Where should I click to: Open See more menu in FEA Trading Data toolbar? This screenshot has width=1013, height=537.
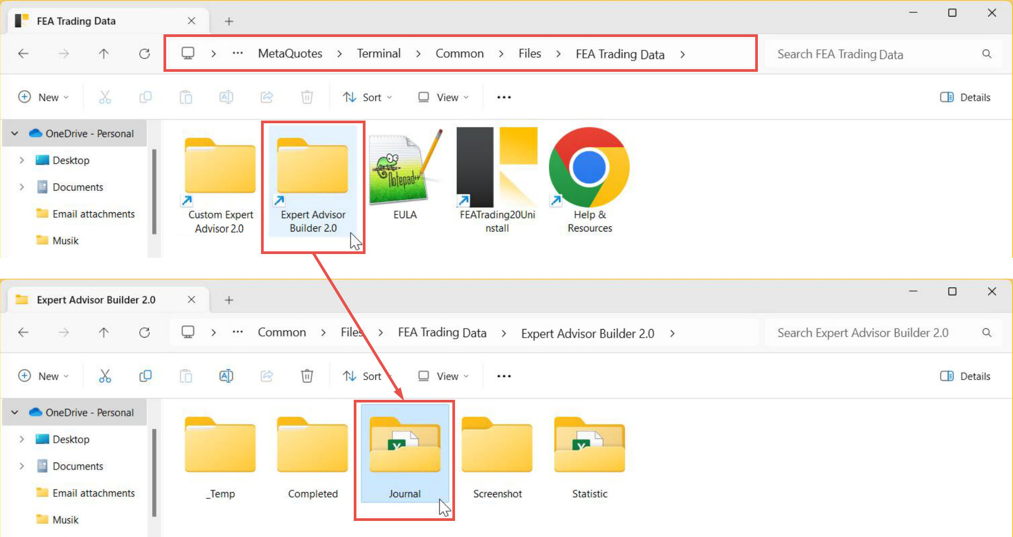point(504,97)
